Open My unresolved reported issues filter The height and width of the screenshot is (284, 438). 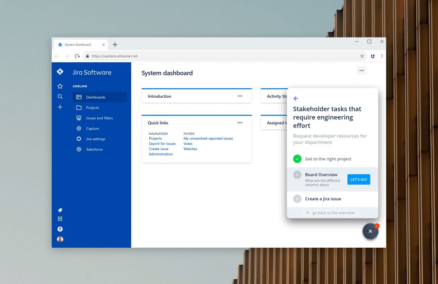208,139
